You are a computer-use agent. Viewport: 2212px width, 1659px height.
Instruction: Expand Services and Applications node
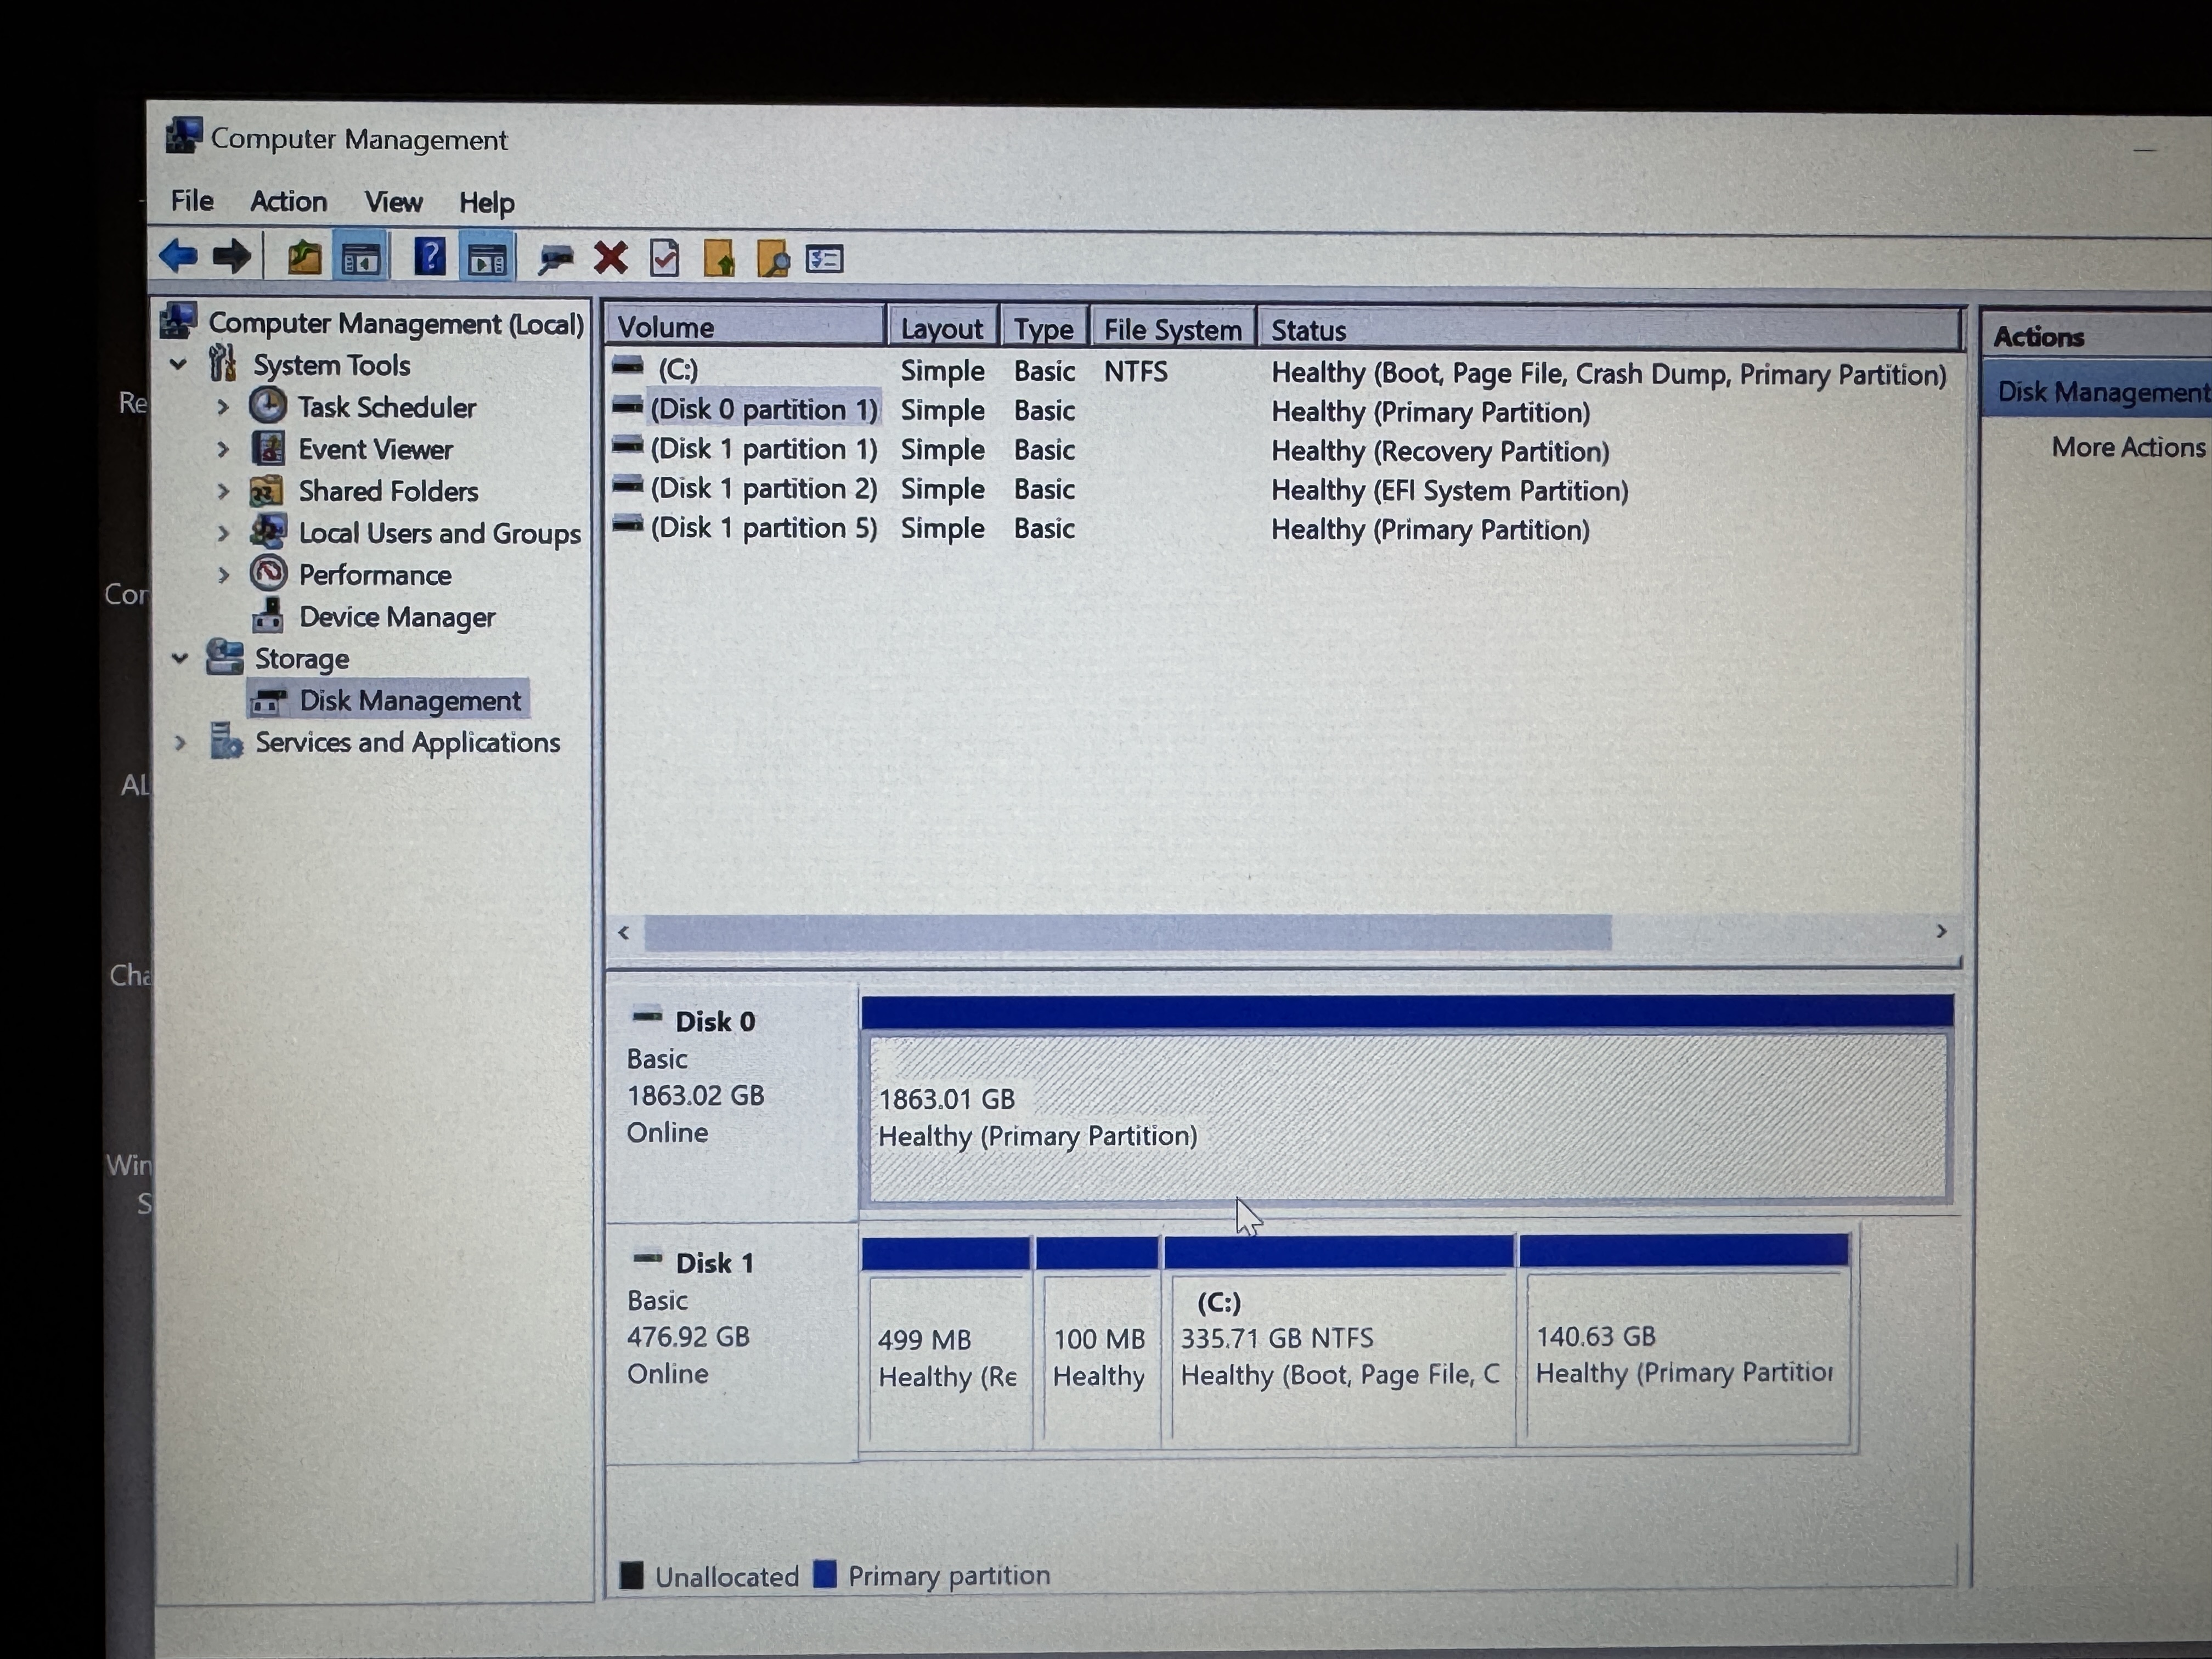(180, 743)
